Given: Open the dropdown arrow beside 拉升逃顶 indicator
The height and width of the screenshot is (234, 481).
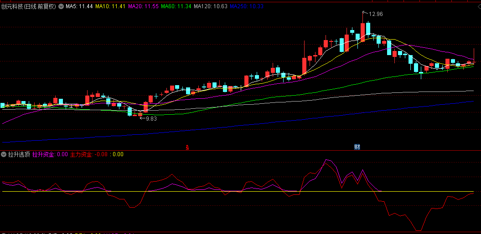Looking at the screenshot, I should click(x=4, y=154).
